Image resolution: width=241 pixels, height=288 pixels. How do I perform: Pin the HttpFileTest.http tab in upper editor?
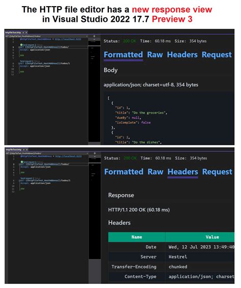23,33
